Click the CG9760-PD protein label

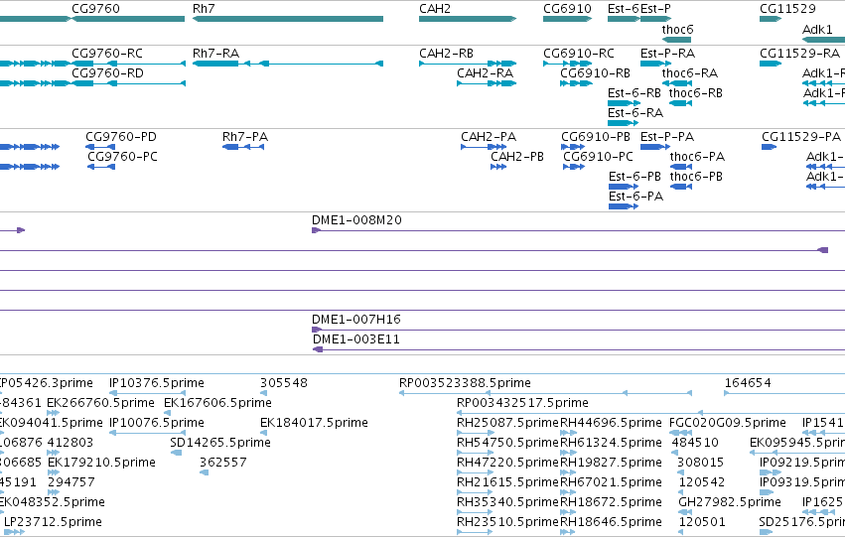coord(121,137)
